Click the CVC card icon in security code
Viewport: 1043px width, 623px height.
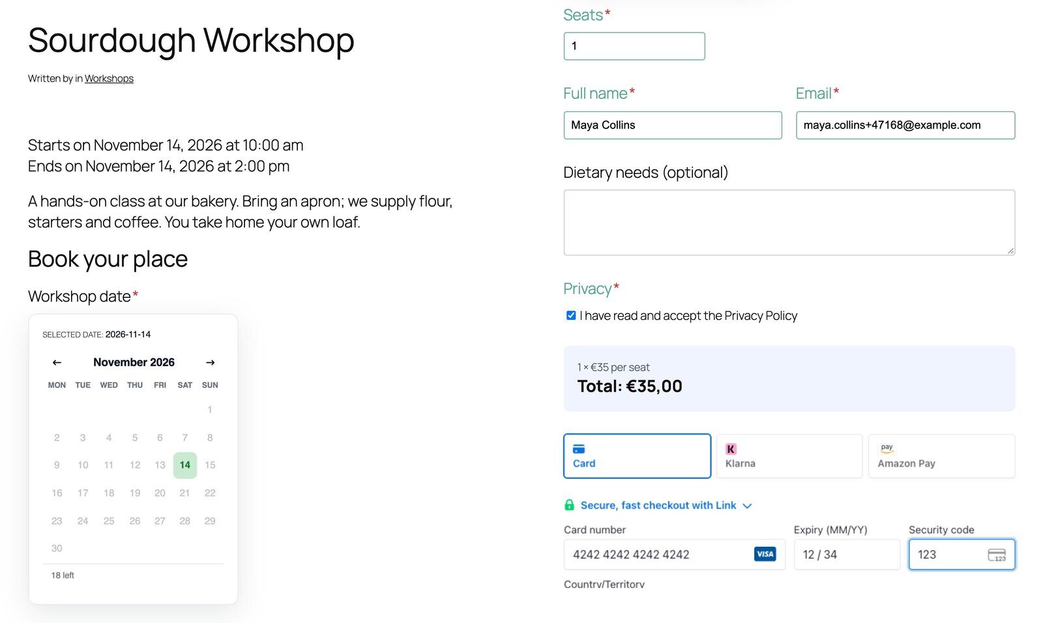[x=997, y=555]
